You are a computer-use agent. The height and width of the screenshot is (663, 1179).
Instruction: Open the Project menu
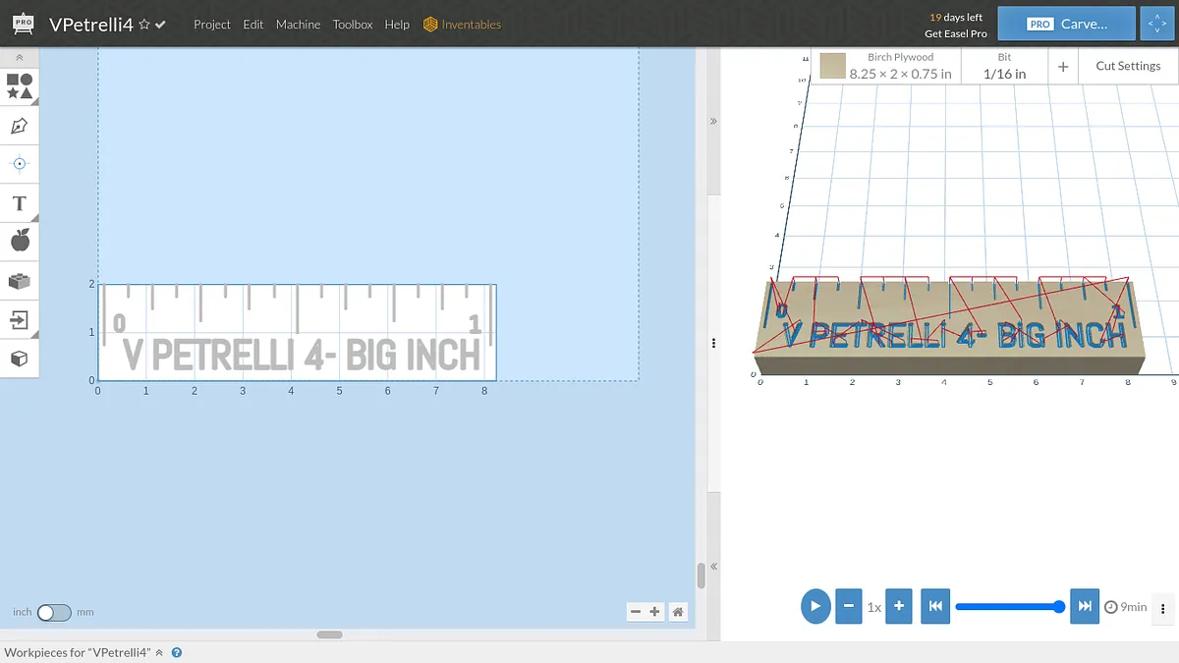211,25
